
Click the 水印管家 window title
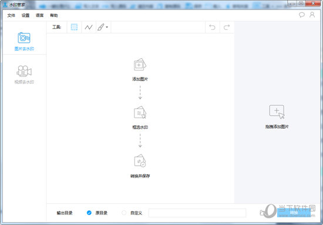point(17,5)
